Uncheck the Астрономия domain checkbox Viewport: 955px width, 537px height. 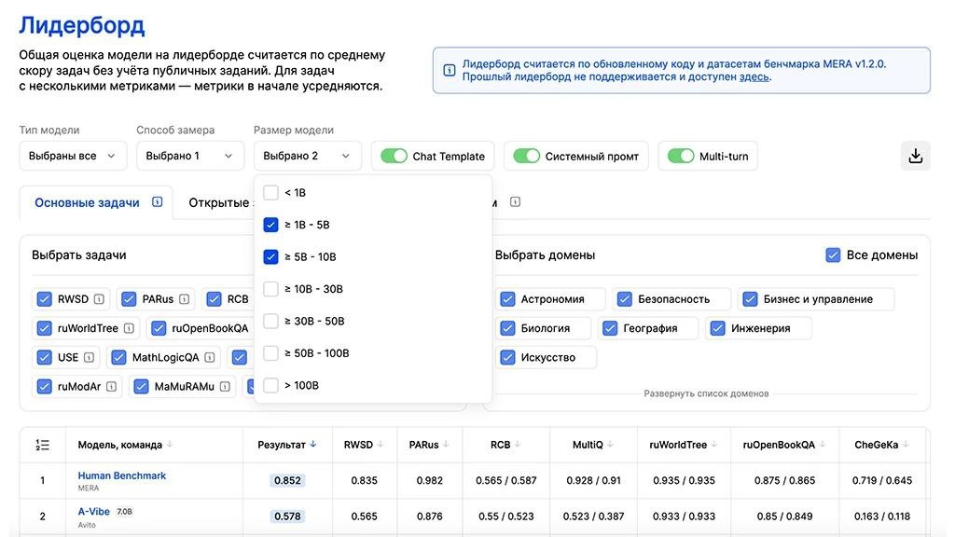click(x=507, y=299)
